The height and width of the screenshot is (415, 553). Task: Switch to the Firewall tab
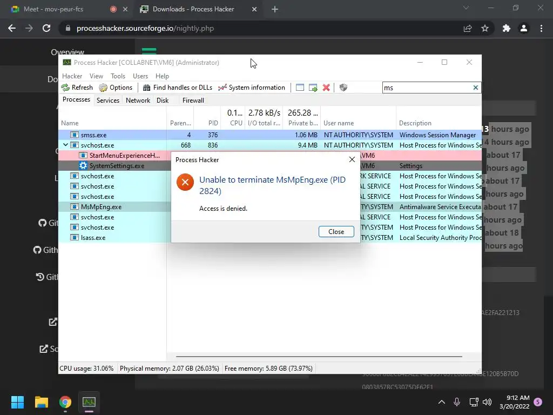193,100
